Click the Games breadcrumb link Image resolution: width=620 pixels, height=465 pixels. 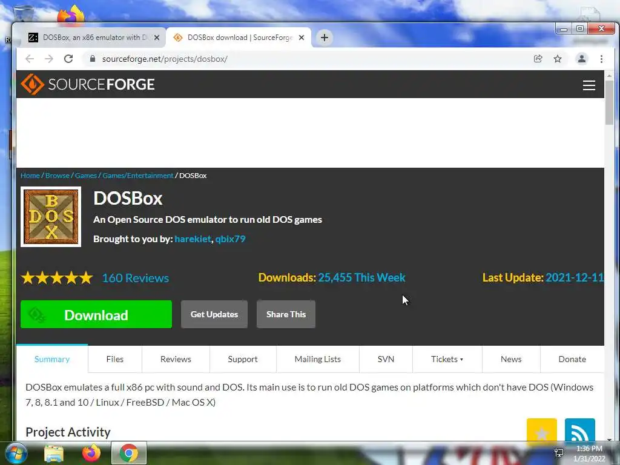(86, 175)
